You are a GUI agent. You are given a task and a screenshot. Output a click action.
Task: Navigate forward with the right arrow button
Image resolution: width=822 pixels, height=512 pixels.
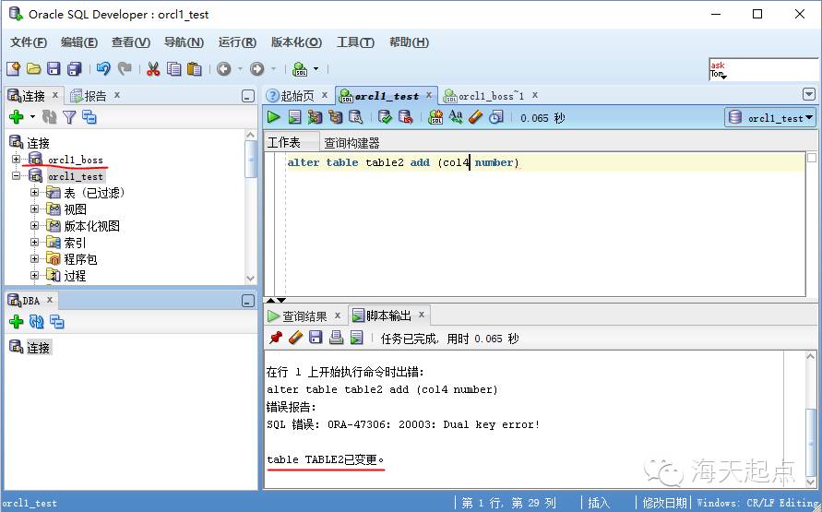pyautogui.click(x=256, y=68)
